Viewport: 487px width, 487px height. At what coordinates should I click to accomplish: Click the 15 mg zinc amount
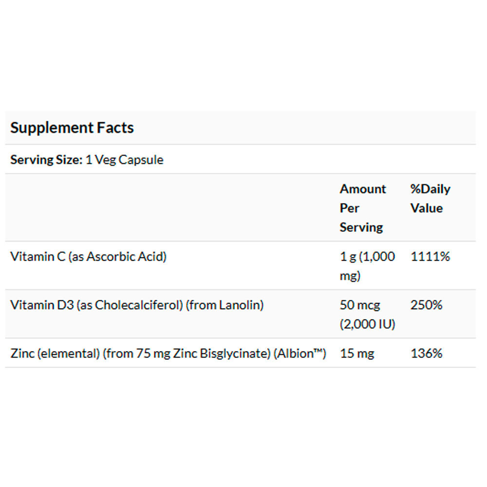tap(357, 354)
